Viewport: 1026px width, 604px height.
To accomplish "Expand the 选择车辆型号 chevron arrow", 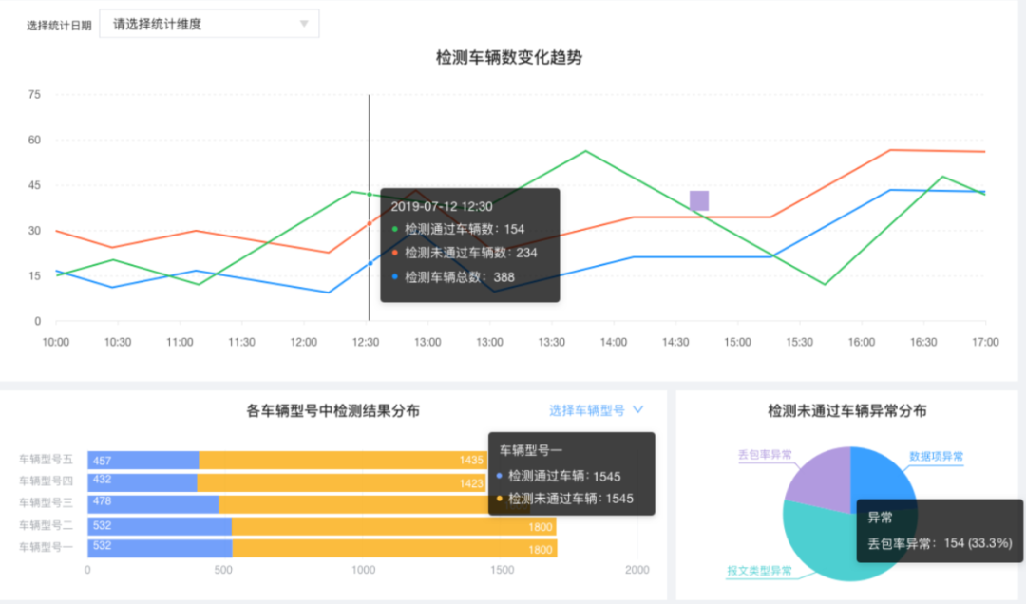I will [637, 409].
